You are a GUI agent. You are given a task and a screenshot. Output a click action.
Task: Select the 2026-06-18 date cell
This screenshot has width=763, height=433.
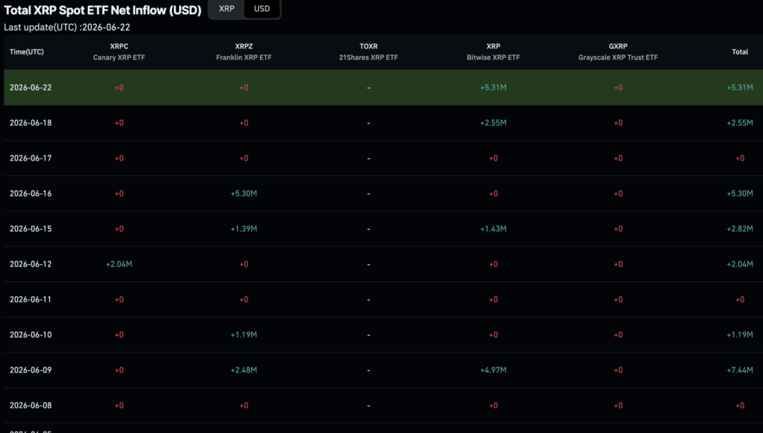click(31, 123)
